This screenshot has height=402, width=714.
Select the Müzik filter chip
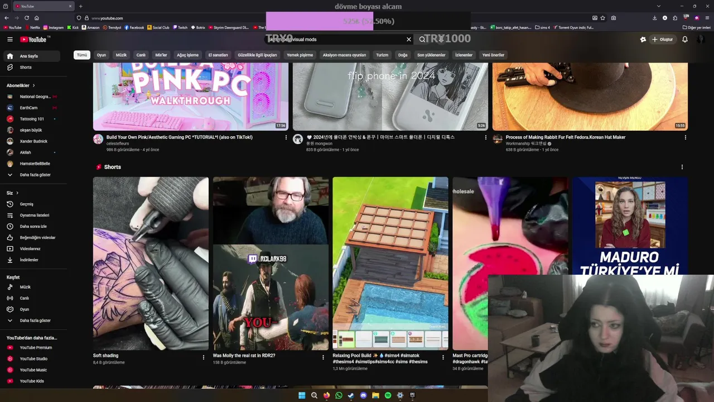[x=121, y=55]
